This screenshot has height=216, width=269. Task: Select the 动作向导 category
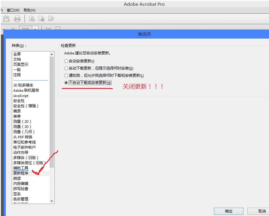pyautogui.click(x=21, y=152)
